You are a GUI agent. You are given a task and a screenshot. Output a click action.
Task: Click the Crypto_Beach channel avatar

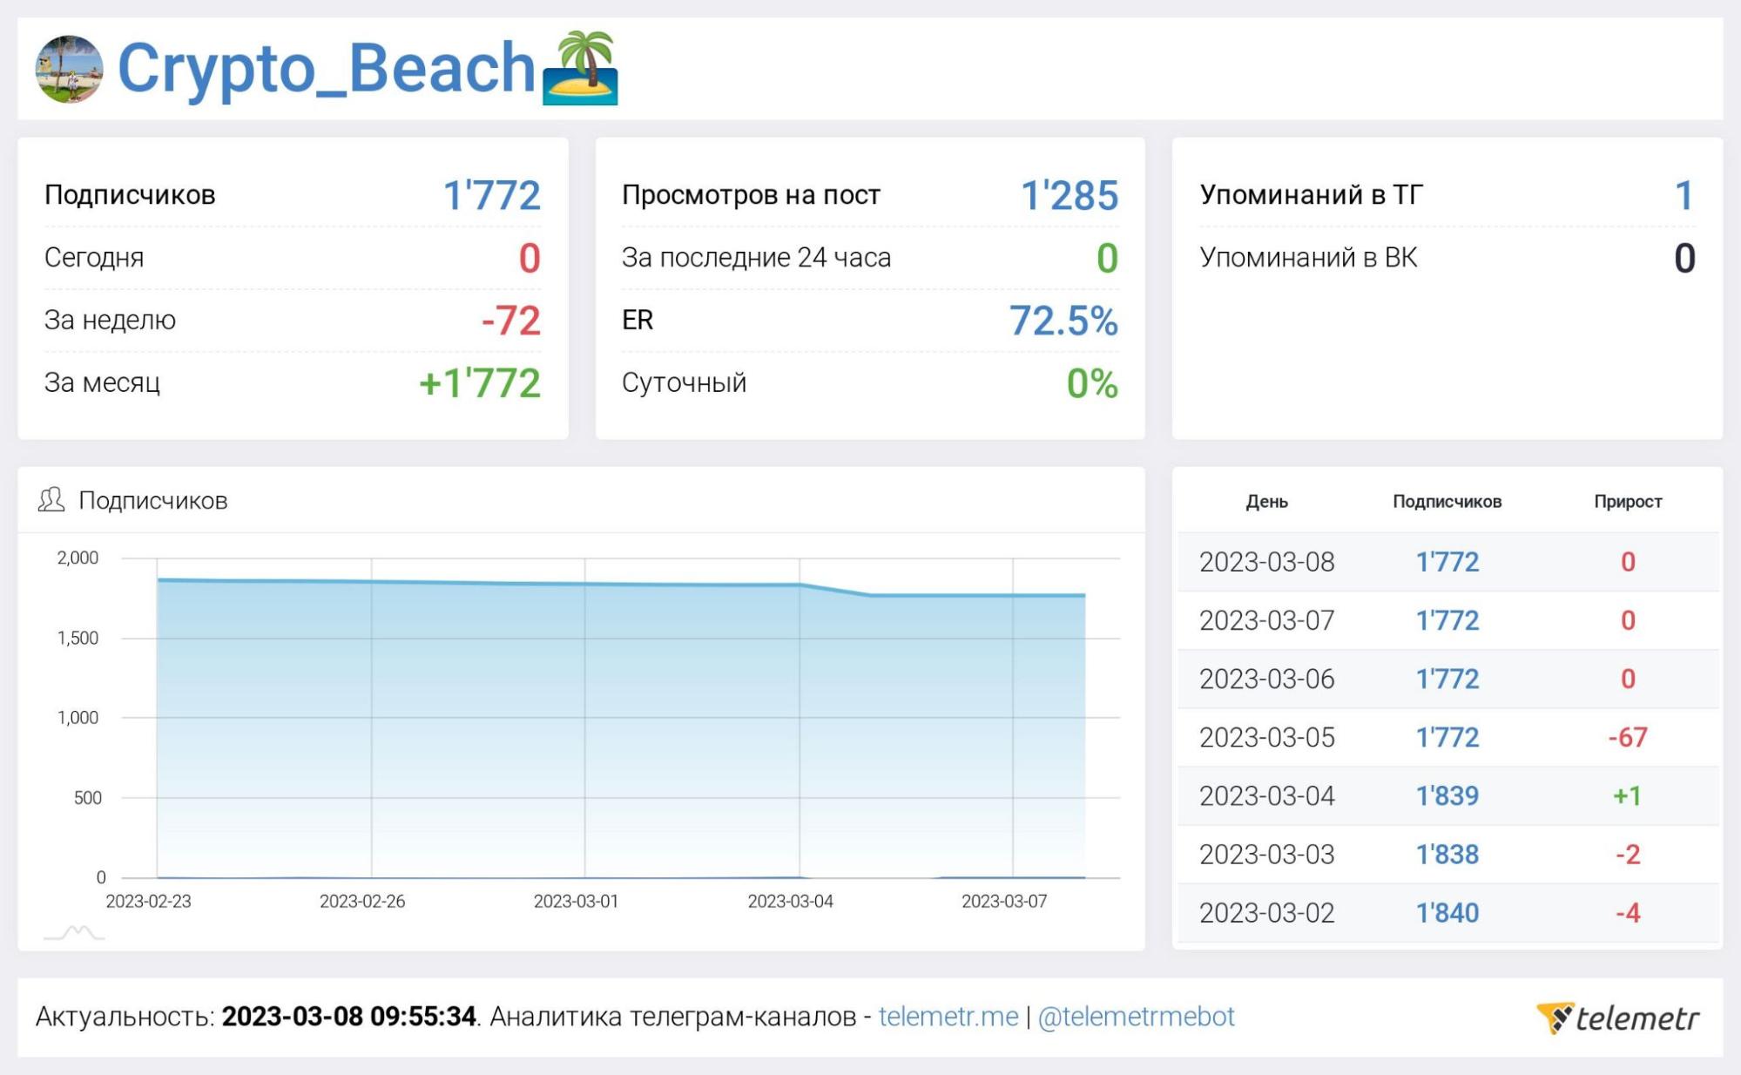(x=69, y=70)
